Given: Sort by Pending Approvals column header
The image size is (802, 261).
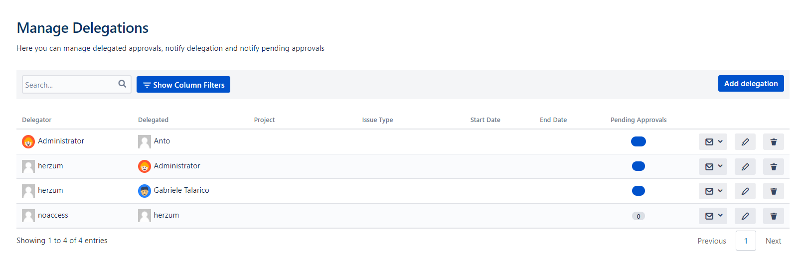Looking at the screenshot, I should tap(638, 120).
